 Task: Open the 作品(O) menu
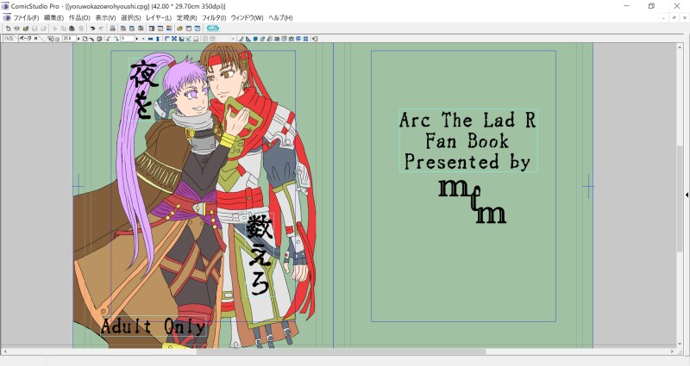(x=79, y=17)
